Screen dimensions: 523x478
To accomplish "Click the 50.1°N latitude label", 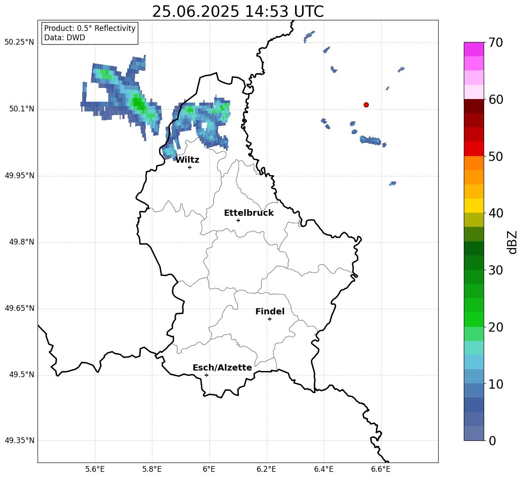I will 22,109.
